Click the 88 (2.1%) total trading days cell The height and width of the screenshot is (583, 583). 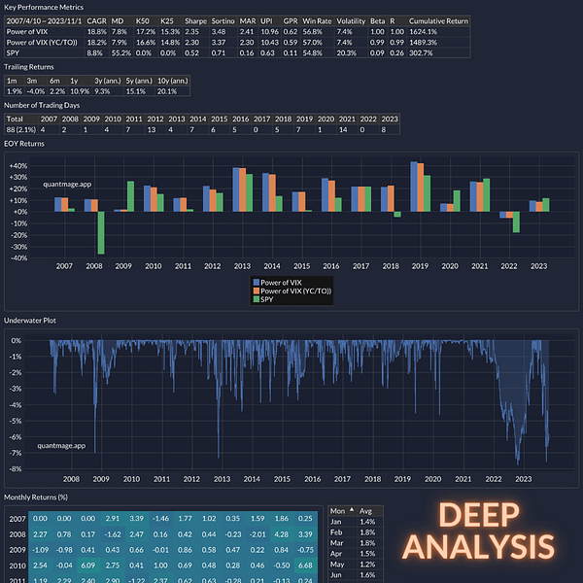tap(21, 130)
